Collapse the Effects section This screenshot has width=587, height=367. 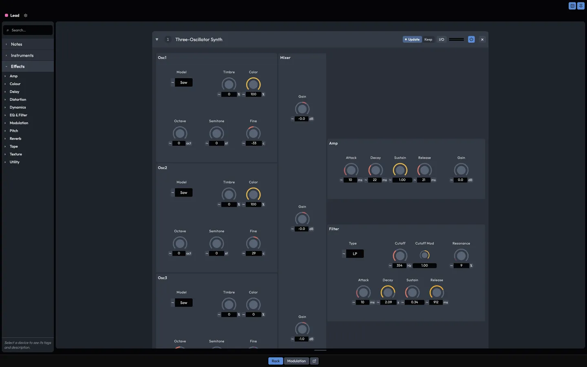click(x=28, y=66)
